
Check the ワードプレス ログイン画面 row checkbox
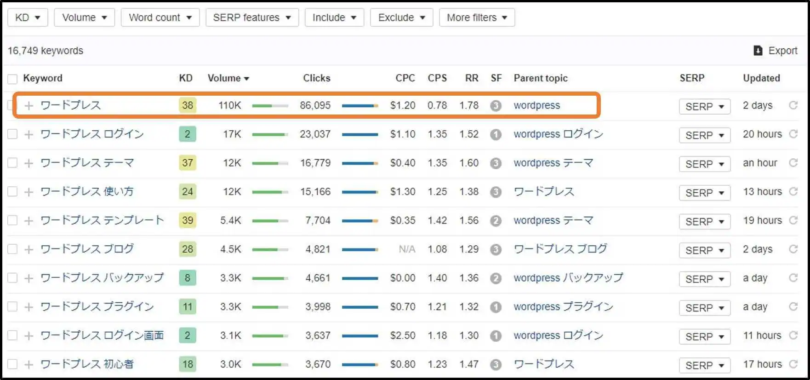[12, 335]
